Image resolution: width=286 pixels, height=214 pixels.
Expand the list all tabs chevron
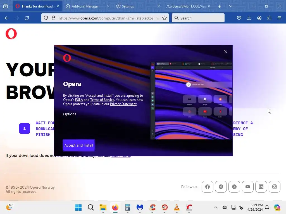click(230, 6)
